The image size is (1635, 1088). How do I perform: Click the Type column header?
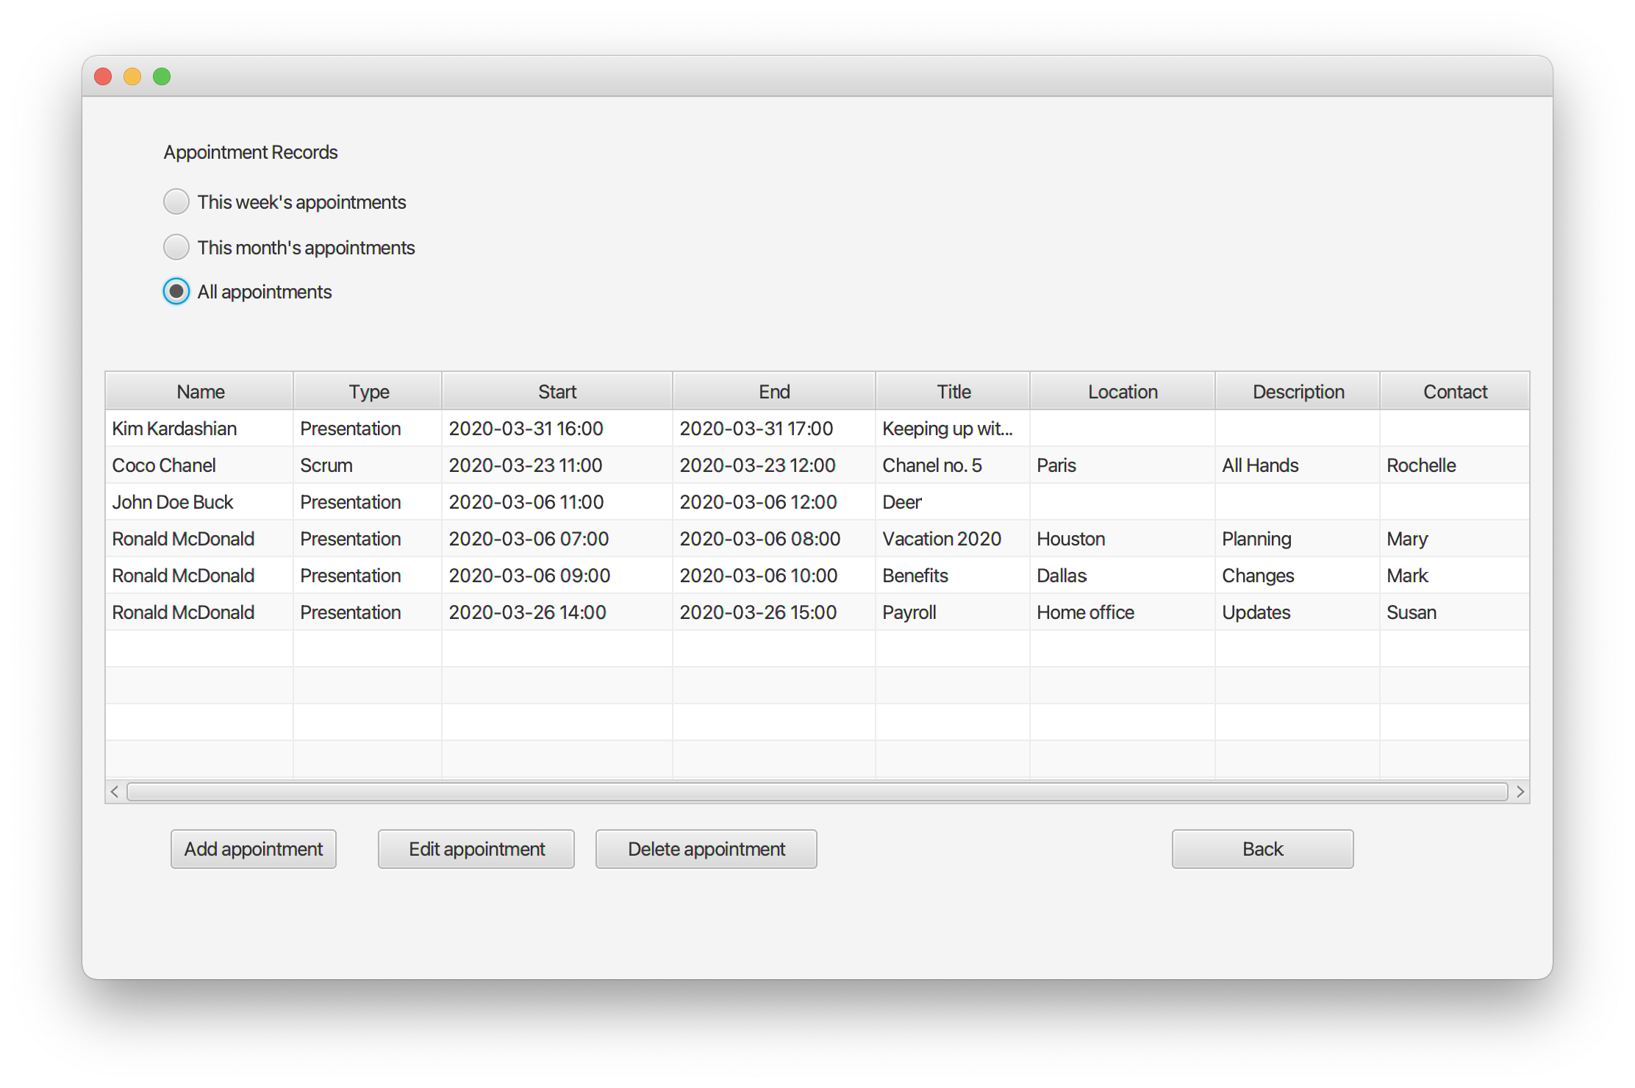coord(368,391)
